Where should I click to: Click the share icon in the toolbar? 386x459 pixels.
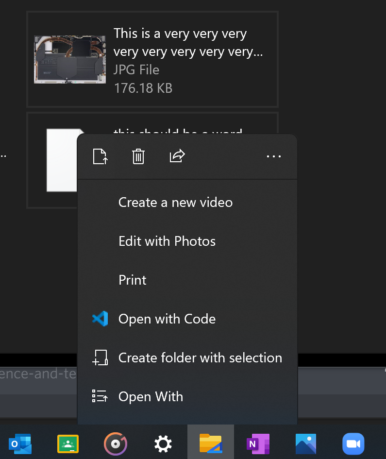(177, 156)
